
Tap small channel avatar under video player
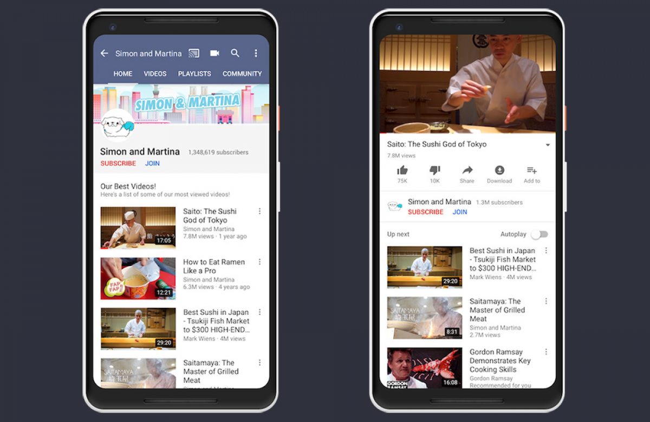tap(395, 206)
